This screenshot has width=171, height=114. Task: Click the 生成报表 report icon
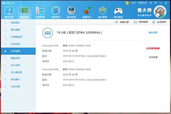pyautogui.click(x=154, y=22)
